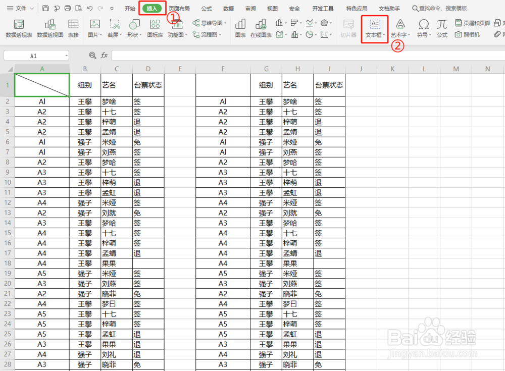This screenshot has height=371, width=505.
Task: Select row 13 header
Action: [x=8, y=213]
